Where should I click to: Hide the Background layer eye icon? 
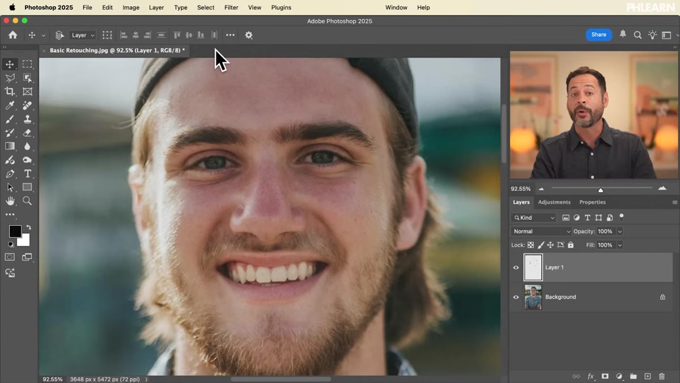(516, 297)
